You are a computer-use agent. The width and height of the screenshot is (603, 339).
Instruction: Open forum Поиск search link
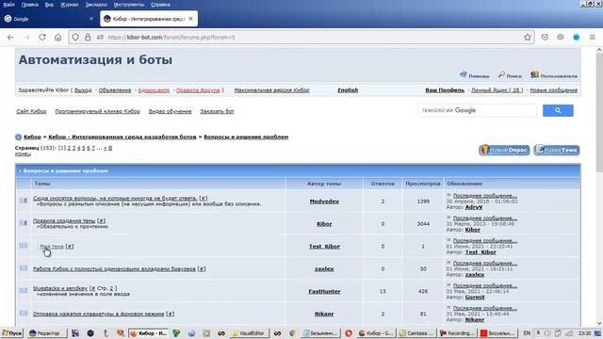(x=510, y=75)
